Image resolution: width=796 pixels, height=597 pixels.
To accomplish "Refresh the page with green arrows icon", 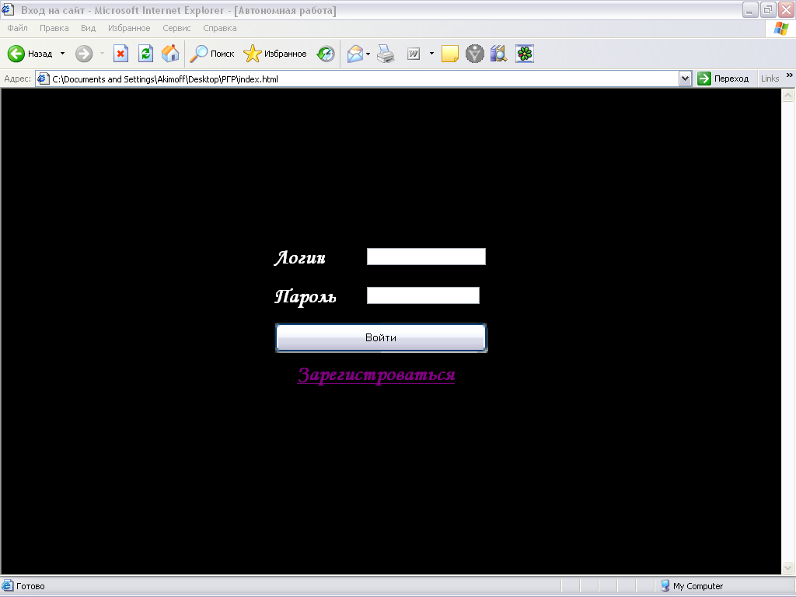I will (145, 54).
